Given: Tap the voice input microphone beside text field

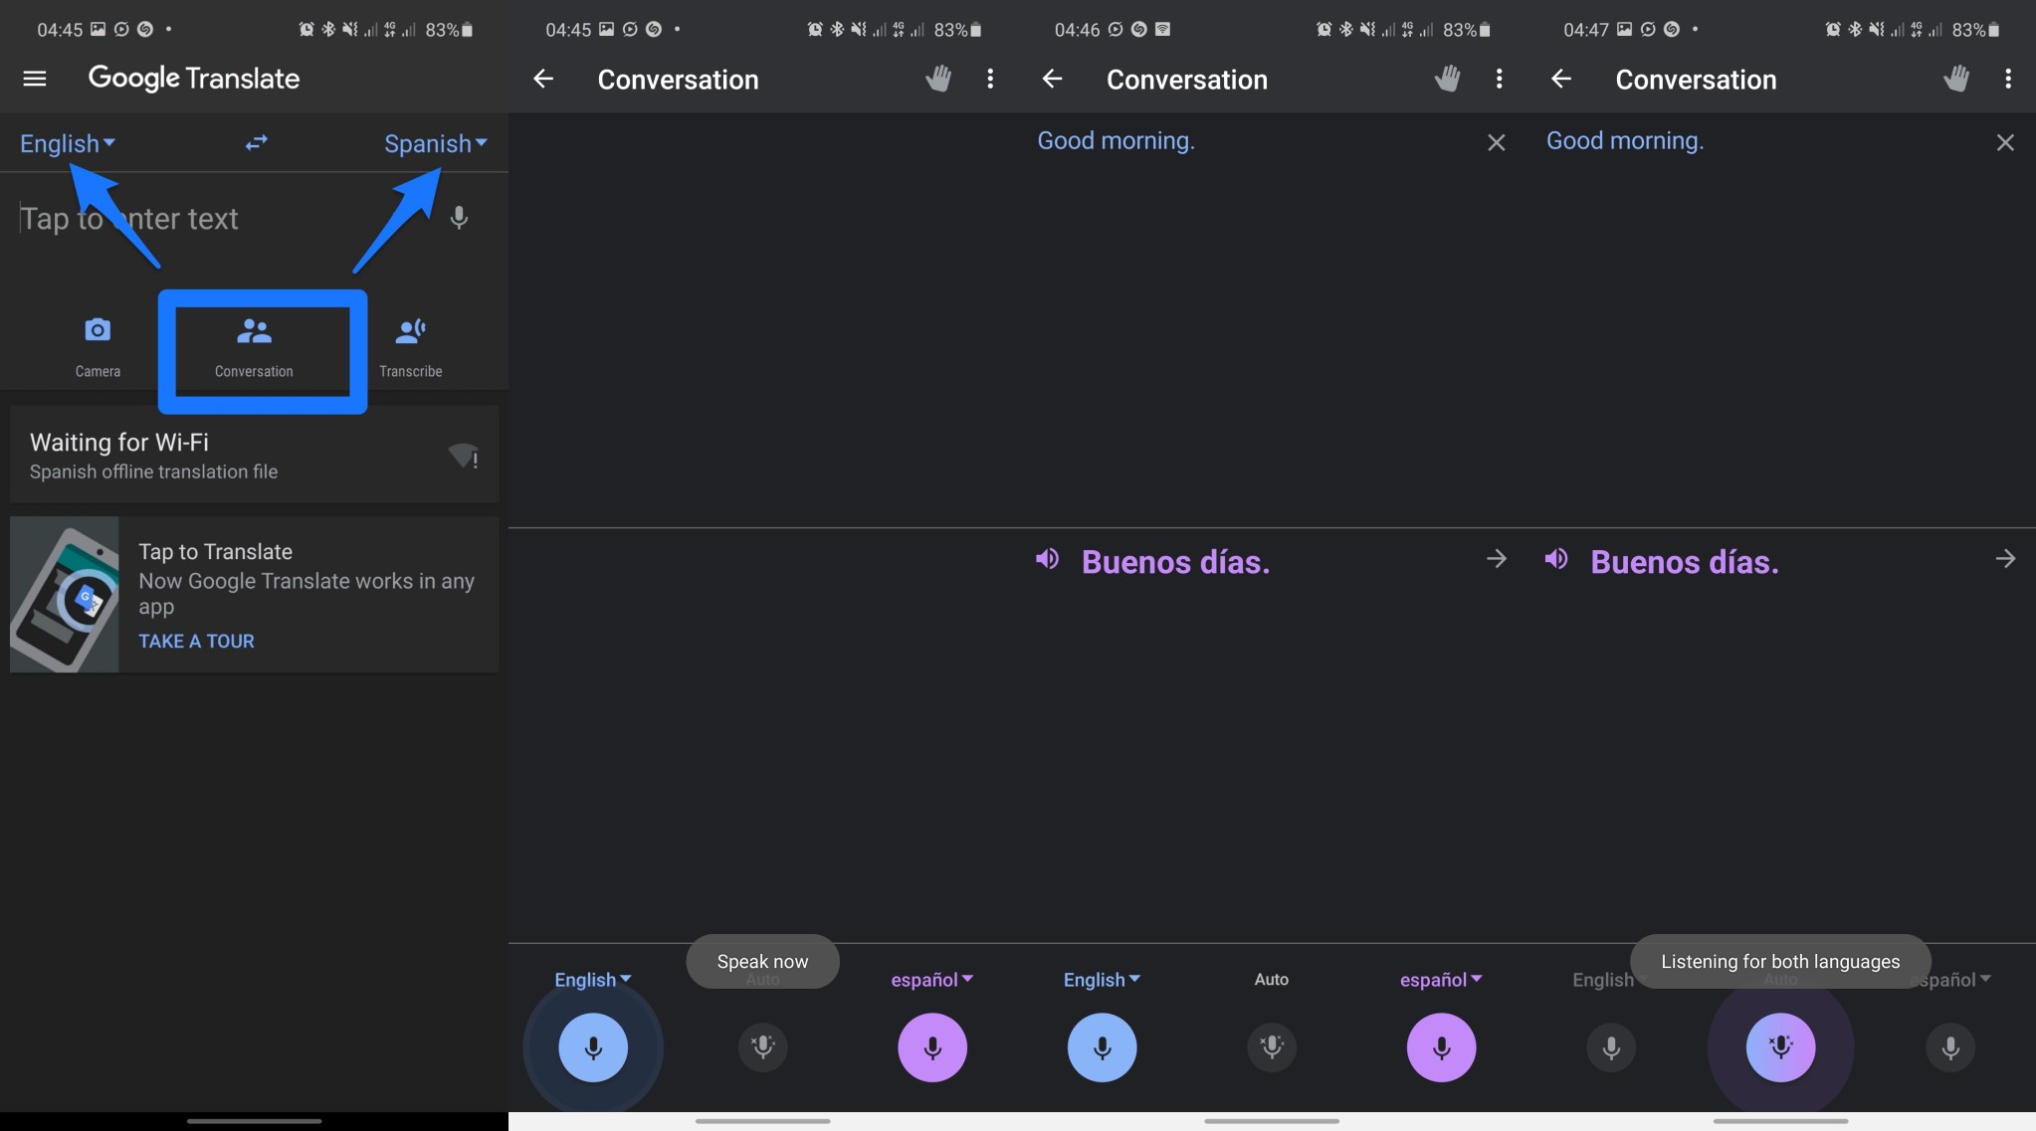Looking at the screenshot, I should point(459,218).
